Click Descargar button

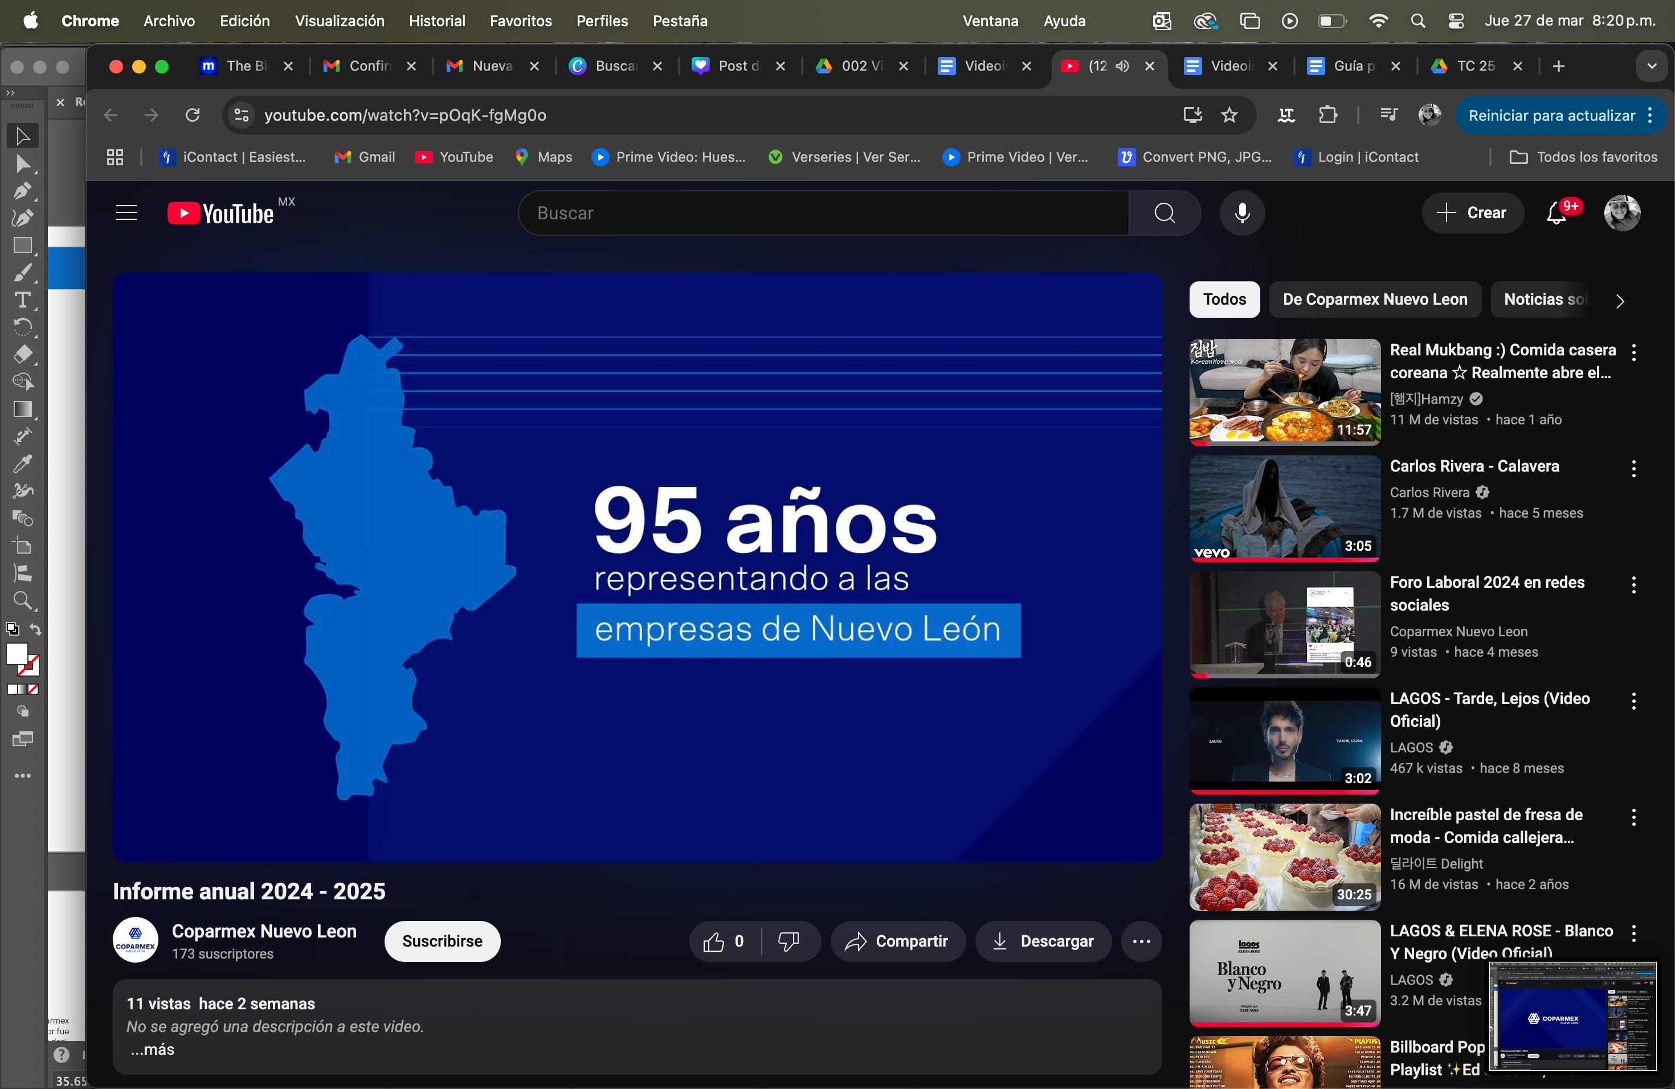coord(1043,941)
